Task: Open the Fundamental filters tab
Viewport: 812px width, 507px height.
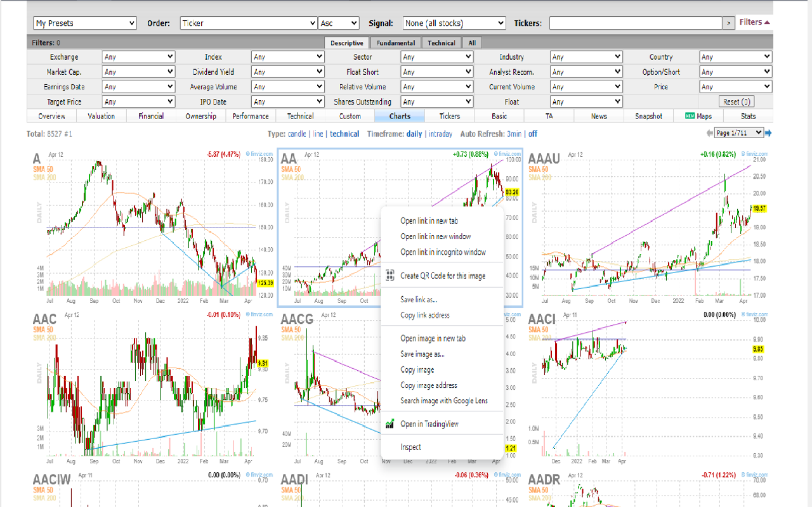Action: tap(395, 42)
